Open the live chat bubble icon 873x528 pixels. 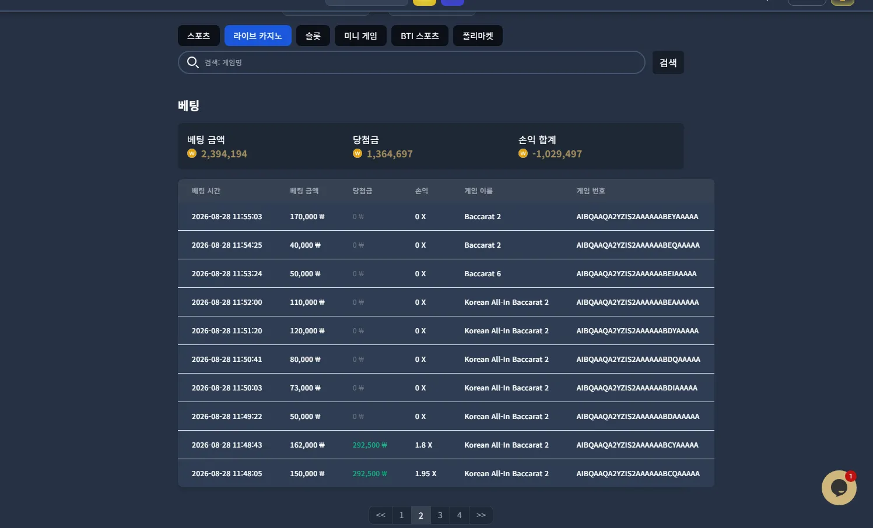[x=839, y=488]
